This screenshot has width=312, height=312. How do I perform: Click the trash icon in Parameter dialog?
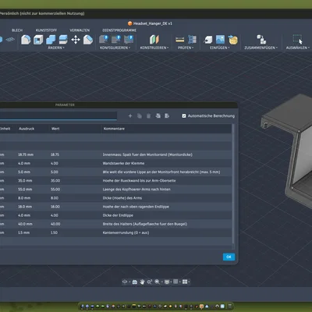coord(149,115)
